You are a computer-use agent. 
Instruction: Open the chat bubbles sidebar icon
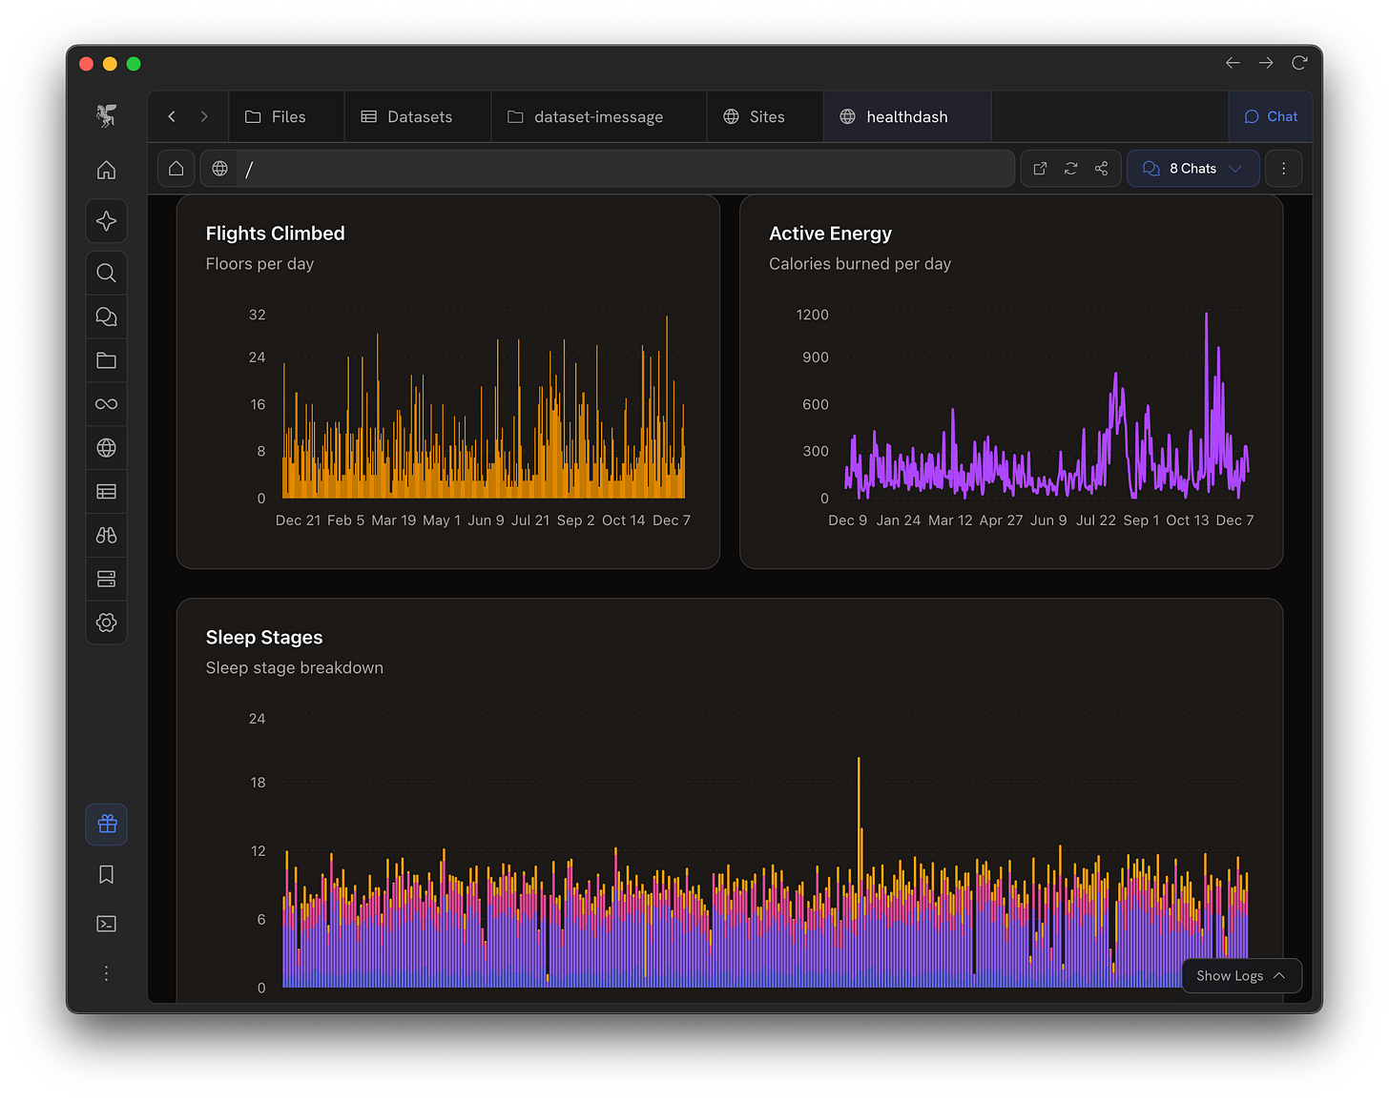[106, 317]
